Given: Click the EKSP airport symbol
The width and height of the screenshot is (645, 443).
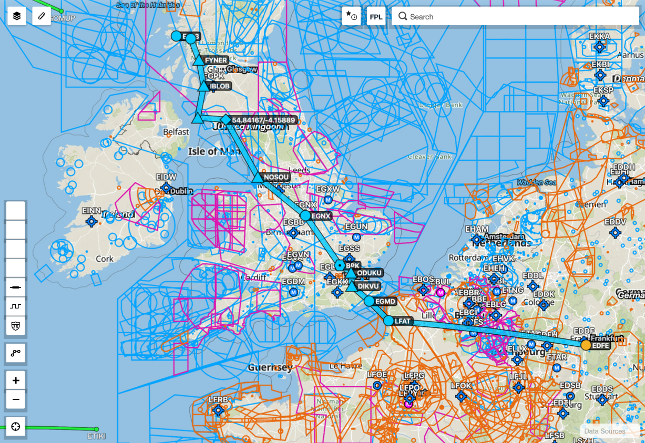Looking at the screenshot, I should pyautogui.click(x=603, y=100).
